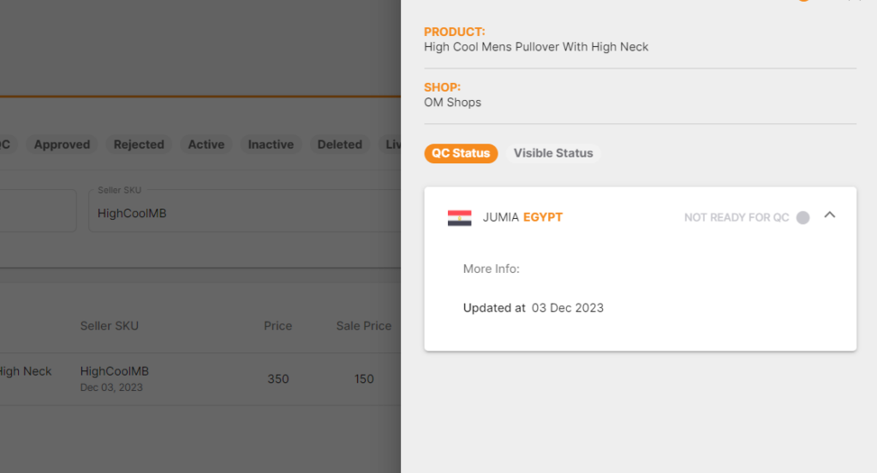Click the JUMIA EGYPT country label

[522, 217]
